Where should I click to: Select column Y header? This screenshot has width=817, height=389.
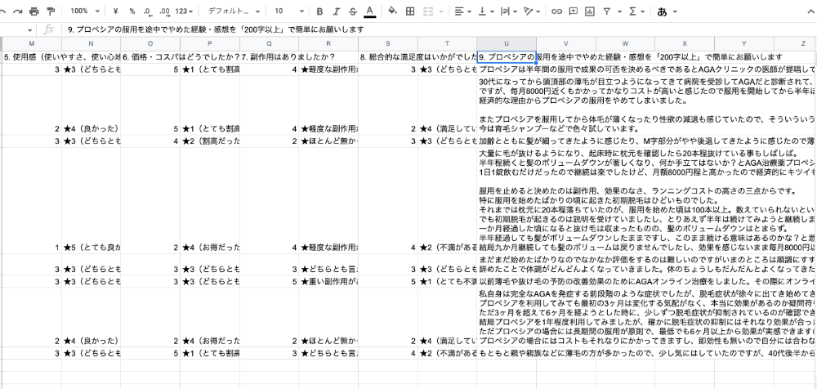[x=744, y=44]
